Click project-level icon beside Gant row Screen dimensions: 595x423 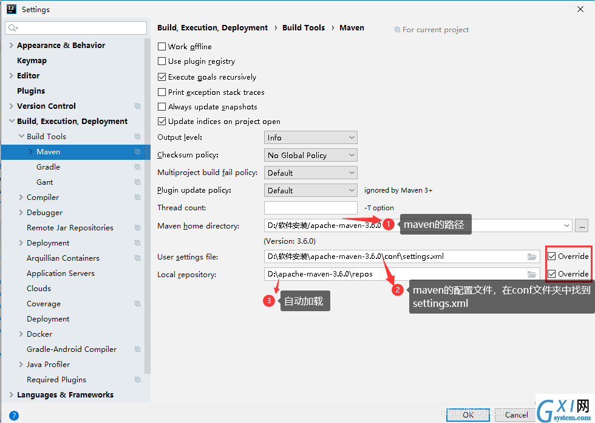pyautogui.click(x=137, y=182)
